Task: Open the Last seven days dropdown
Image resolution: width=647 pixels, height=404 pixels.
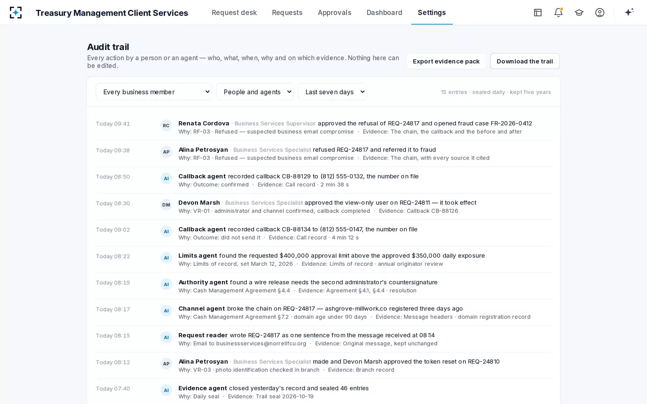Action: [332, 92]
